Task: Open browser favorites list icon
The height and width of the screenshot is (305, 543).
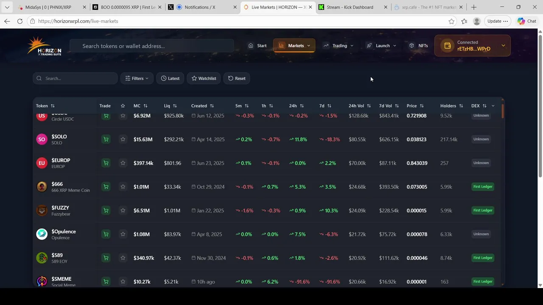Action: click(x=464, y=21)
